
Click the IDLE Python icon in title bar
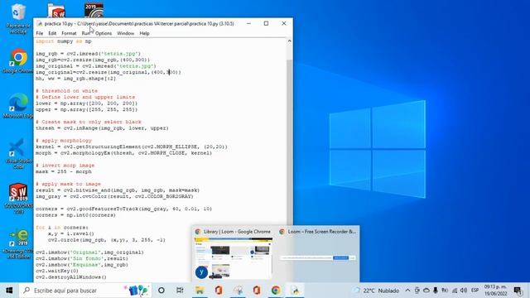tap(40, 24)
